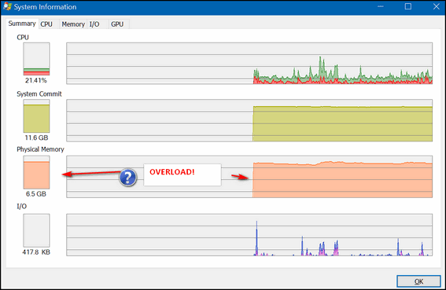
Task: Click the CPU usage meter bar
Action: coord(36,59)
